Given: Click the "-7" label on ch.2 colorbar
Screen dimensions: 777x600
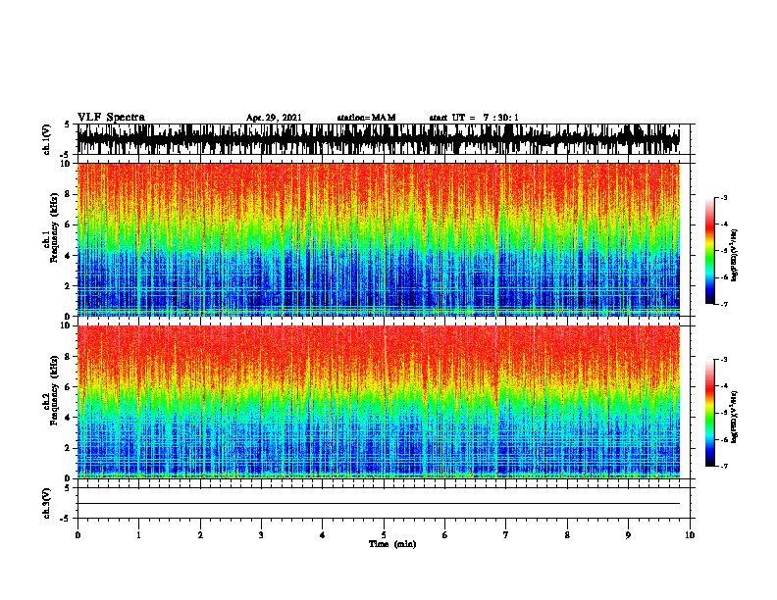Looking at the screenshot, I should pos(724,467).
